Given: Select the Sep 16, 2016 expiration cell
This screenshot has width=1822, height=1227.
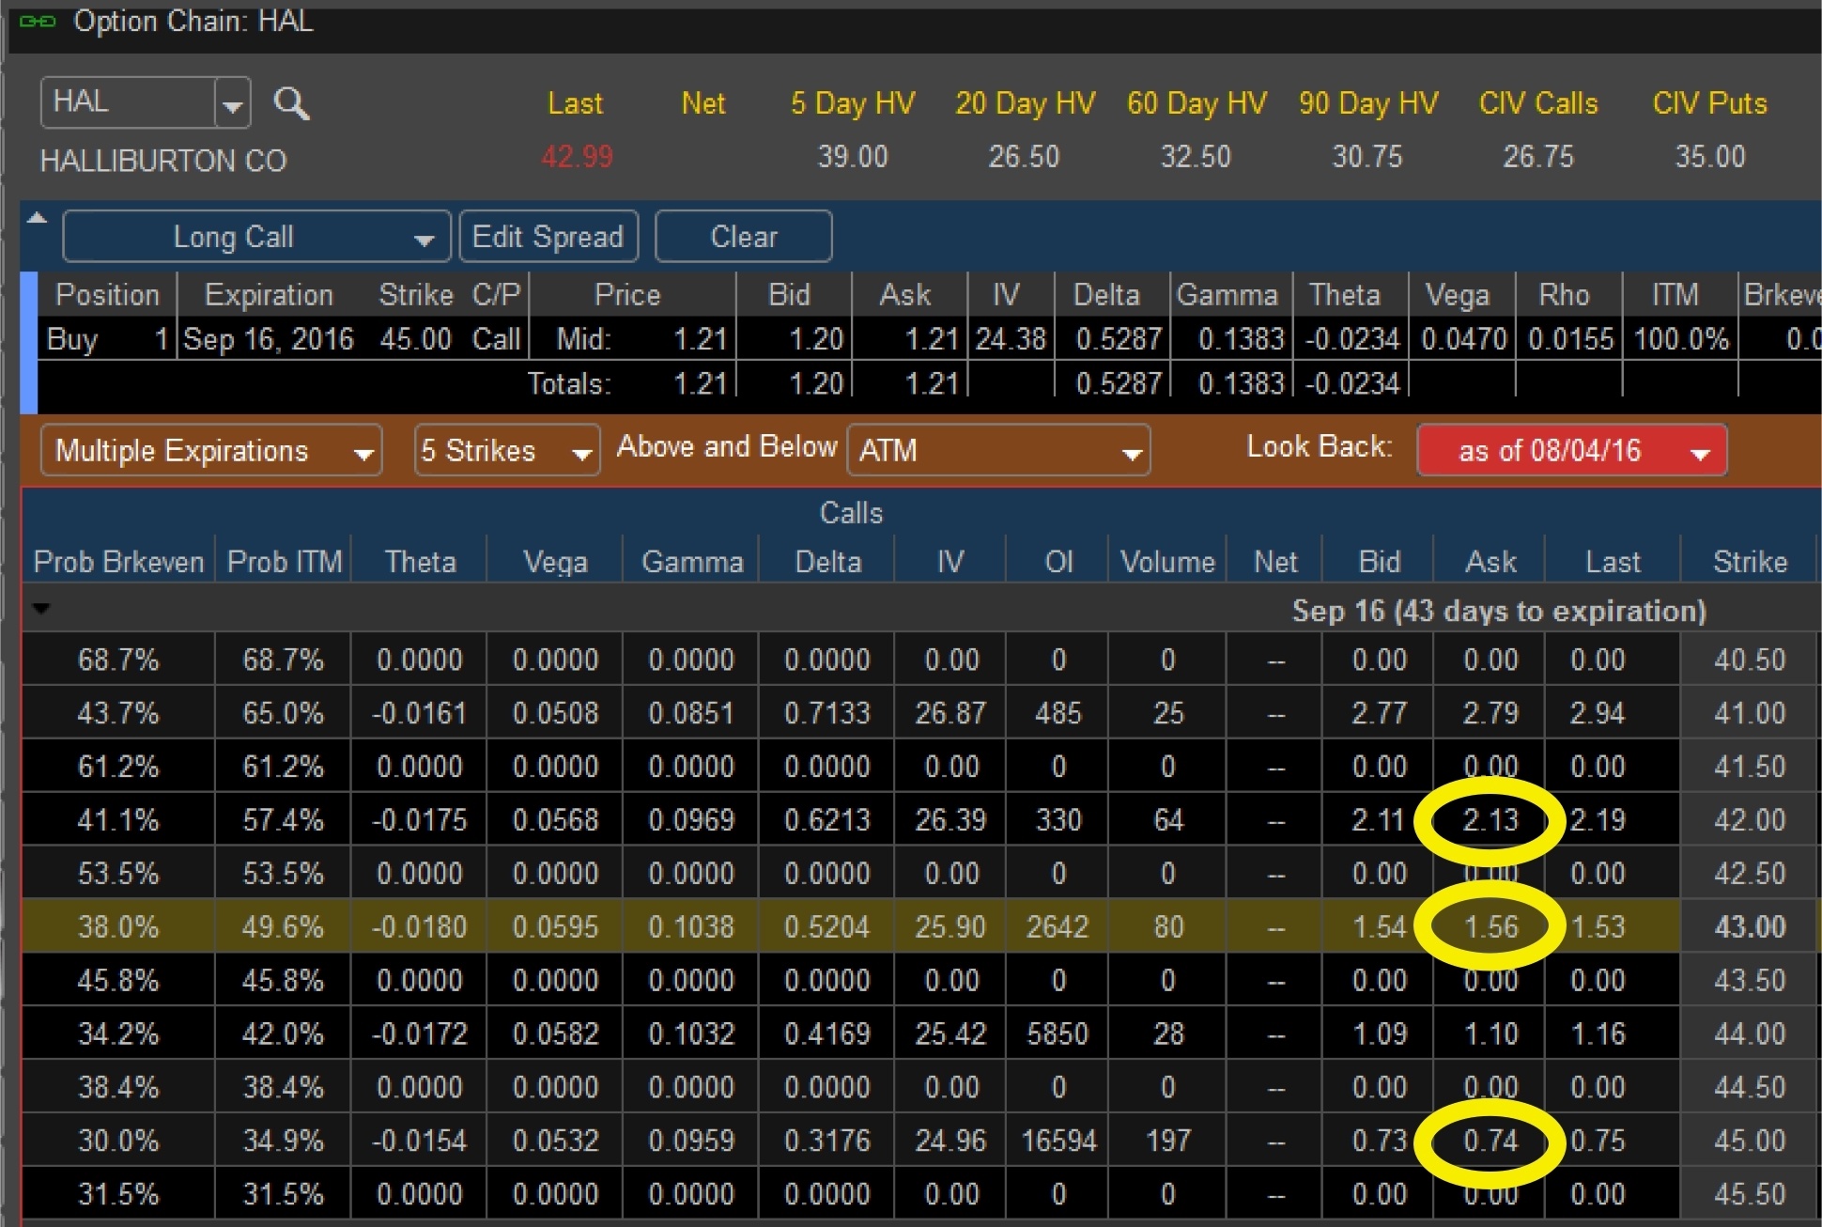Looking at the screenshot, I should pos(269,339).
